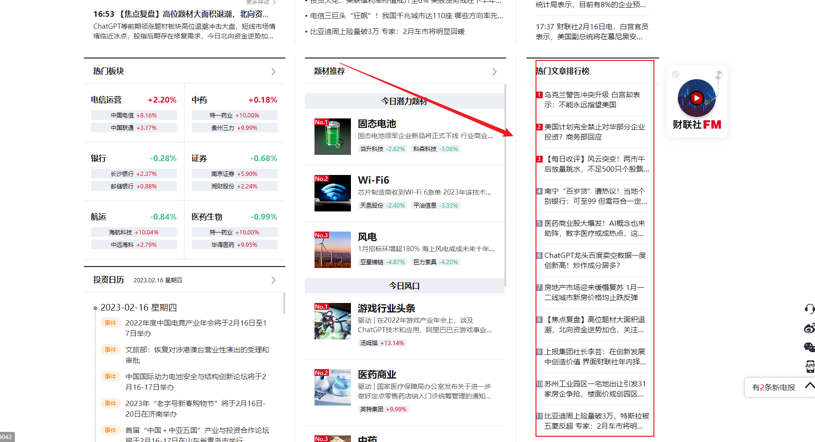The height and width of the screenshot is (442, 815).
Task: Open the 投资日历 detail arrow
Action: pyautogui.click(x=273, y=279)
